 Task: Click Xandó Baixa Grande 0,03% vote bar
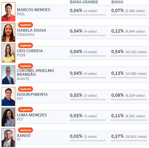88,141
